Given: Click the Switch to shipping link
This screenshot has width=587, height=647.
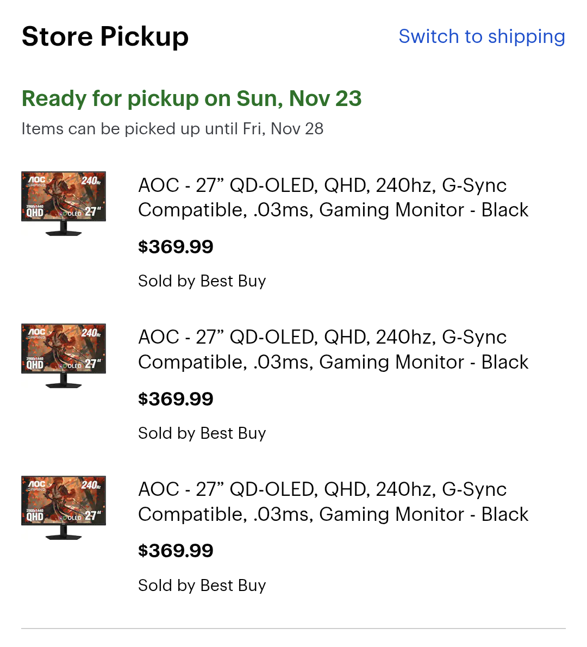Looking at the screenshot, I should (482, 36).
